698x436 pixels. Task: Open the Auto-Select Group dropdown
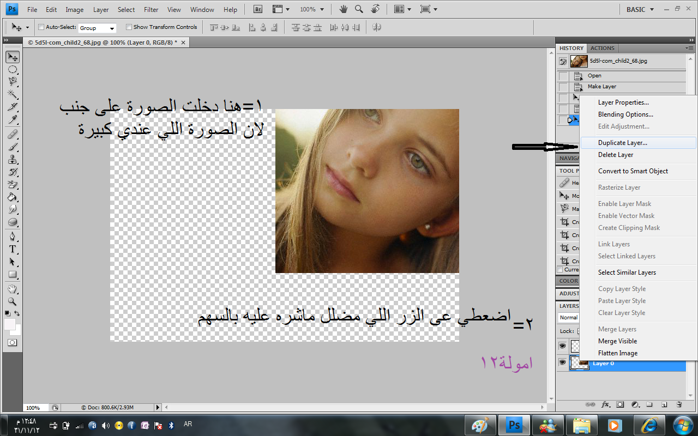pyautogui.click(x=97, y=28)
